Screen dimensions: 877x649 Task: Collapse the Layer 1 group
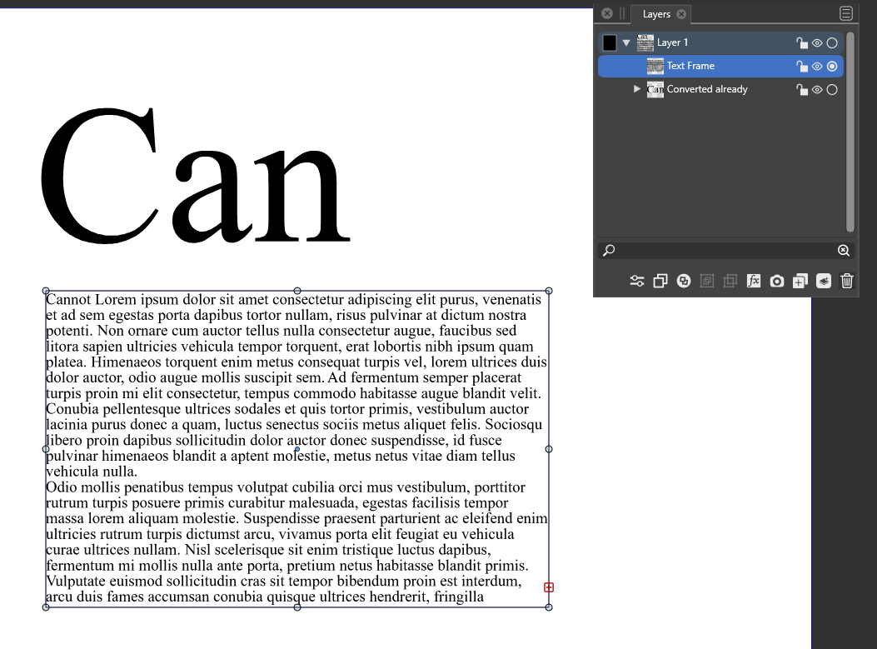(x=626, y=43)
